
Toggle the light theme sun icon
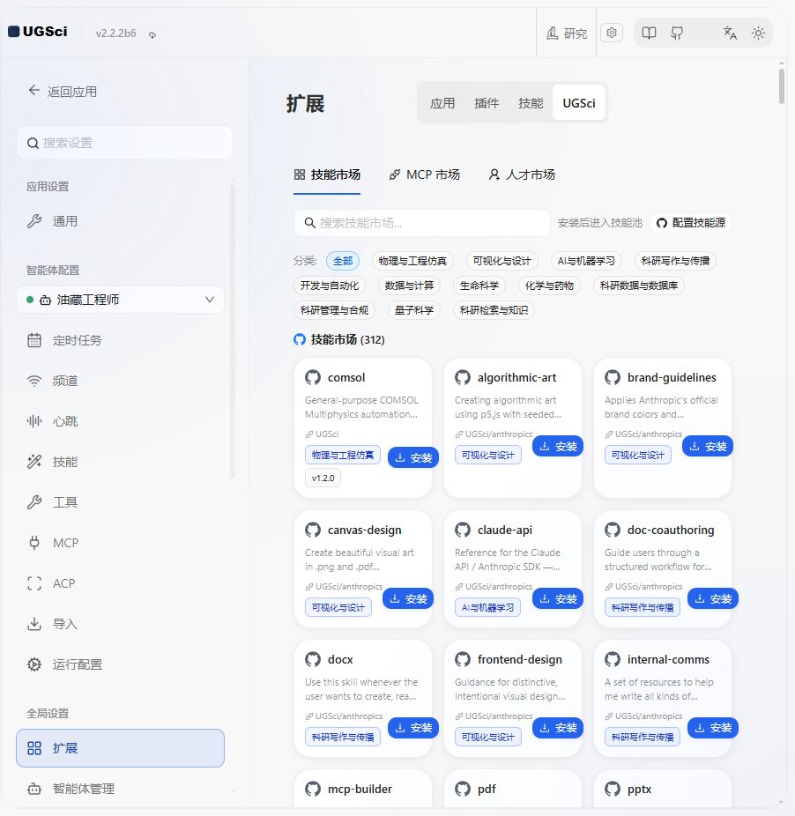click(x=758, y=33)
